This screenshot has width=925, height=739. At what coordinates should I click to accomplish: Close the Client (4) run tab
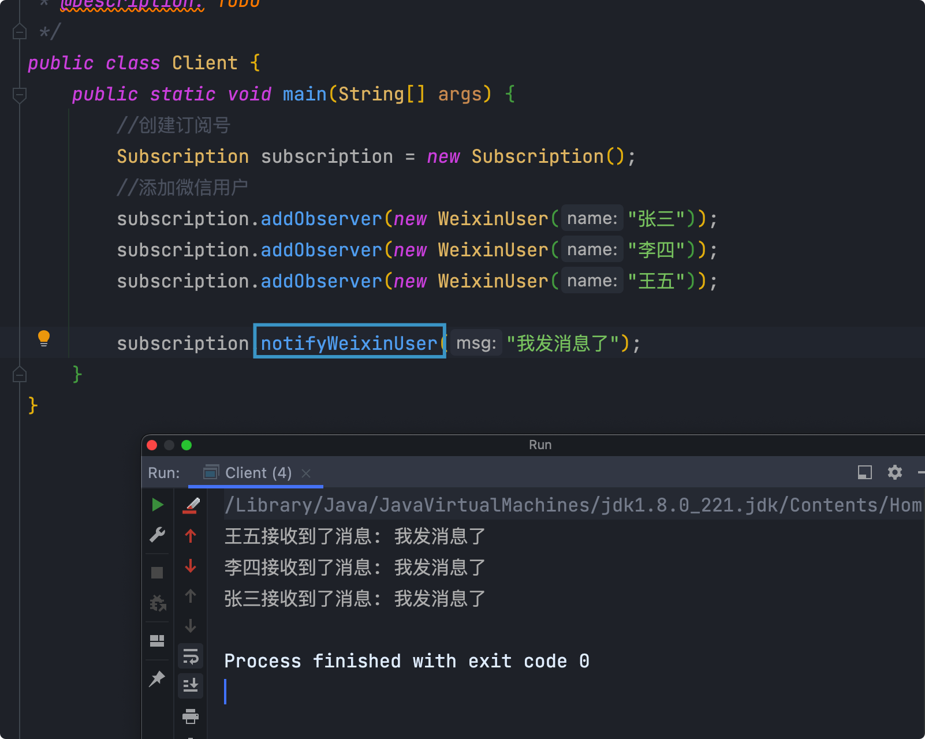coord(306,473)
